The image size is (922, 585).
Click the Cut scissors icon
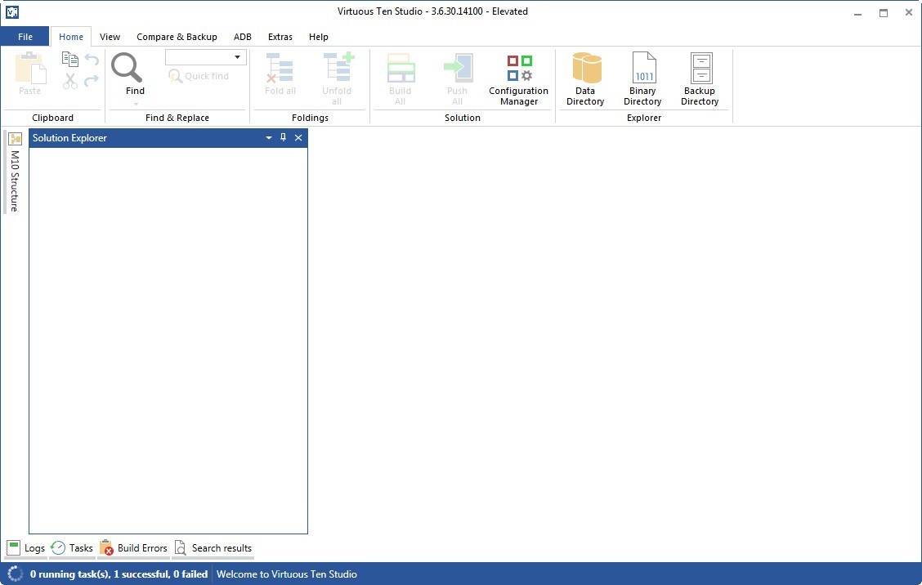click(70, 81)
